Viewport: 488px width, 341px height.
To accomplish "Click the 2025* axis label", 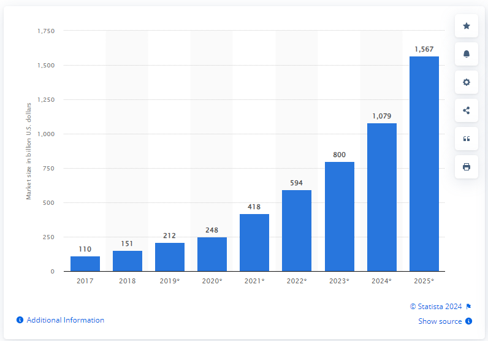I will (x=424, y=281).
